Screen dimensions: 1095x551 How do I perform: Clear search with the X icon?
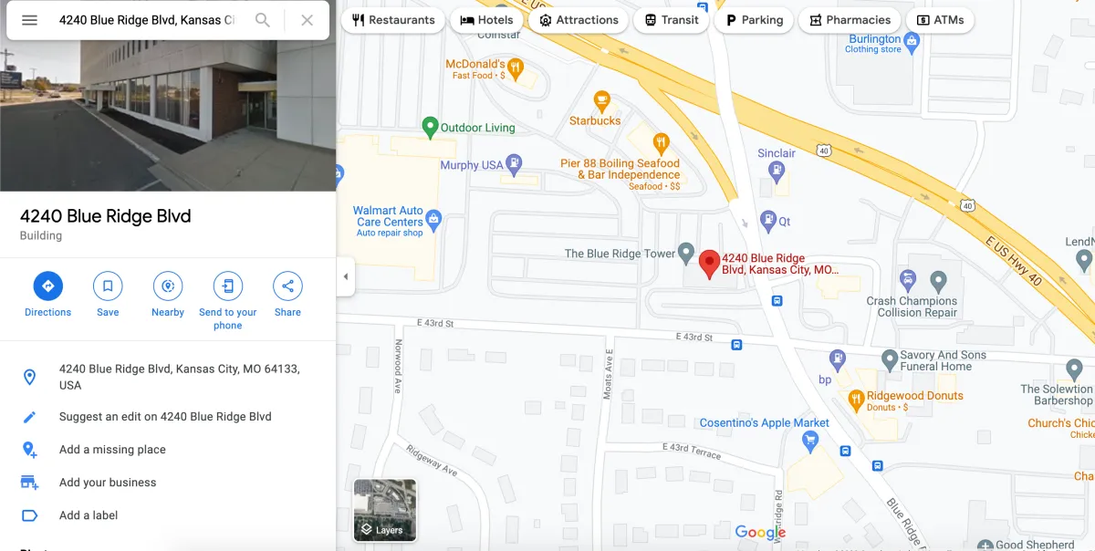pos(308,20)
